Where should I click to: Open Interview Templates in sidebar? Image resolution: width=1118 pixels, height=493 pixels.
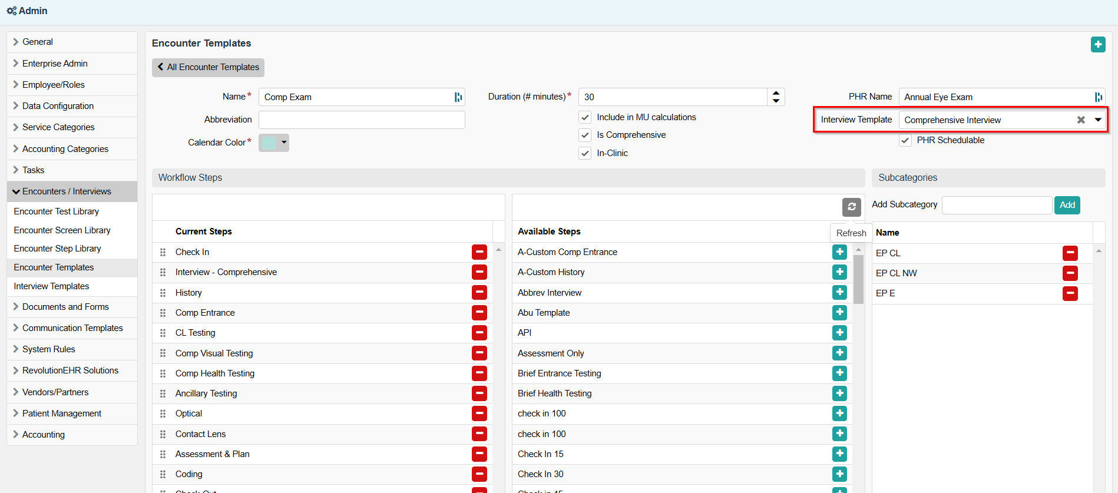click(x=52, y=286)
